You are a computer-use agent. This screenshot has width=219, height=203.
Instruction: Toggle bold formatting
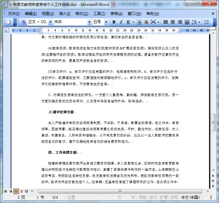coord(114,22)
